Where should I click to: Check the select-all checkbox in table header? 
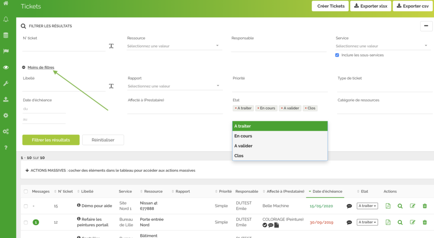tap(26, 191)
